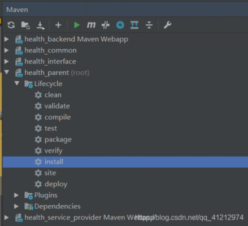This screenshot has height=226, width=248.
Task: Click gear icon beside install goal
Action: tap(38, 162)
